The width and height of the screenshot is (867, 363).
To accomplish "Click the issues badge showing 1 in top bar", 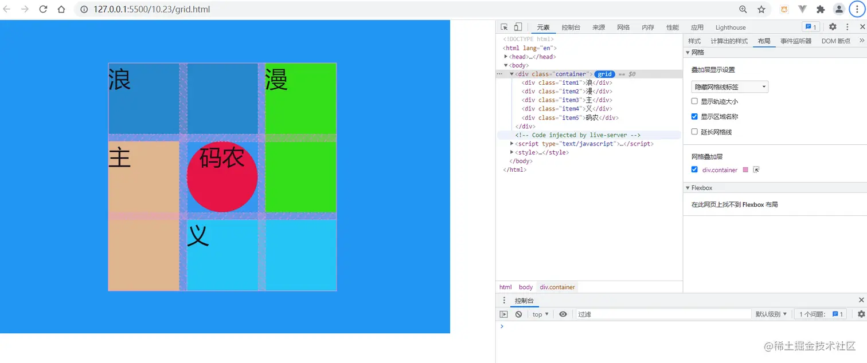I will 810,27.
